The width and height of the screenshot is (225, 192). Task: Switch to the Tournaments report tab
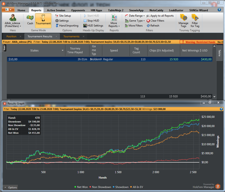tap(71, 37)
